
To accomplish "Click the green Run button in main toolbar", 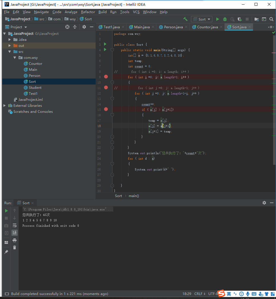I will coord(217,19).
